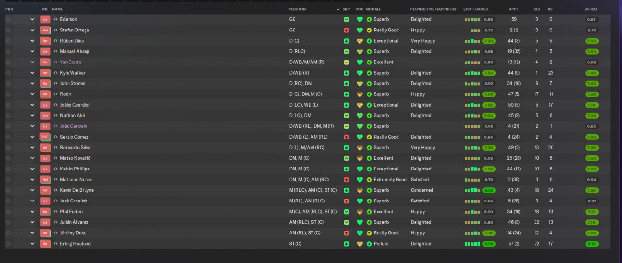622x263 pixels.
Task: Toggle the pick circle for Rúben Dias
Action: (8, 41)
